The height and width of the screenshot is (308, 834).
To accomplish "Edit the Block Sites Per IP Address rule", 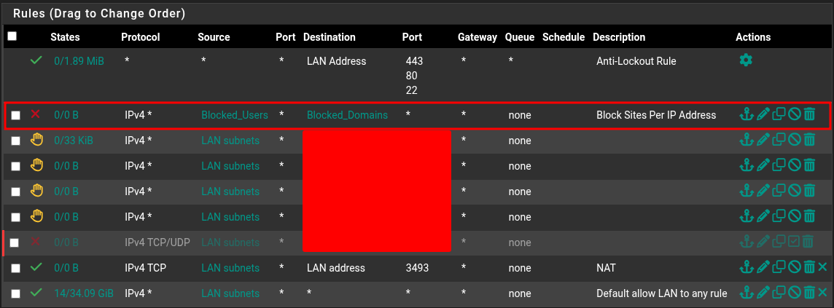I will (x=763, y=114).
